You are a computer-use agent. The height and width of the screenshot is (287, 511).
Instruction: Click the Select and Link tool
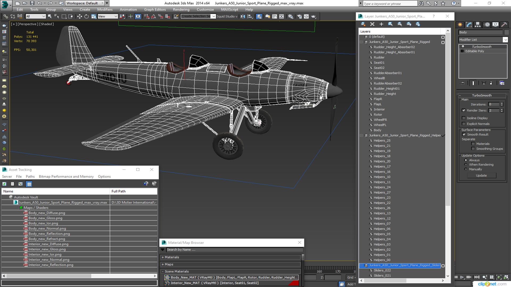tap(5, 16)
